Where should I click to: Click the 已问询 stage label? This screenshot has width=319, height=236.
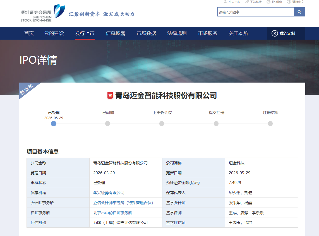108,113
